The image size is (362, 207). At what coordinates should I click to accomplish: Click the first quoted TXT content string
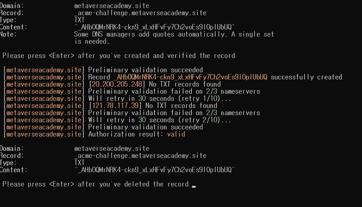[155, 27]
